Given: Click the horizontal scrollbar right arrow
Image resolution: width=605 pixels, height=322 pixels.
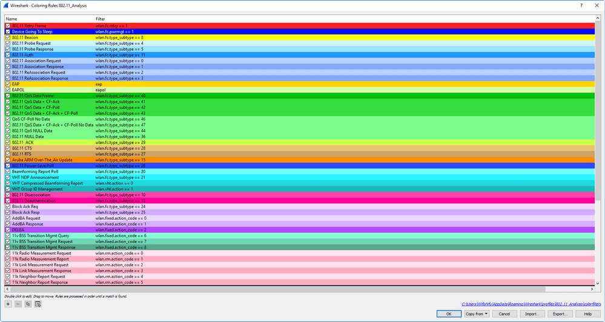Looking at the screenshot, I should 592,289.
